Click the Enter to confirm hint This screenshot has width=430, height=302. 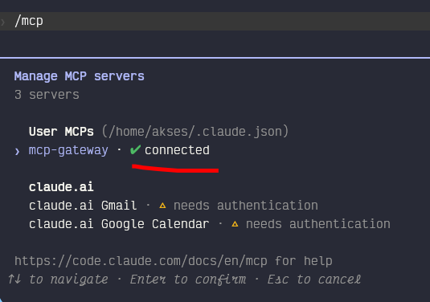(188, 280)
